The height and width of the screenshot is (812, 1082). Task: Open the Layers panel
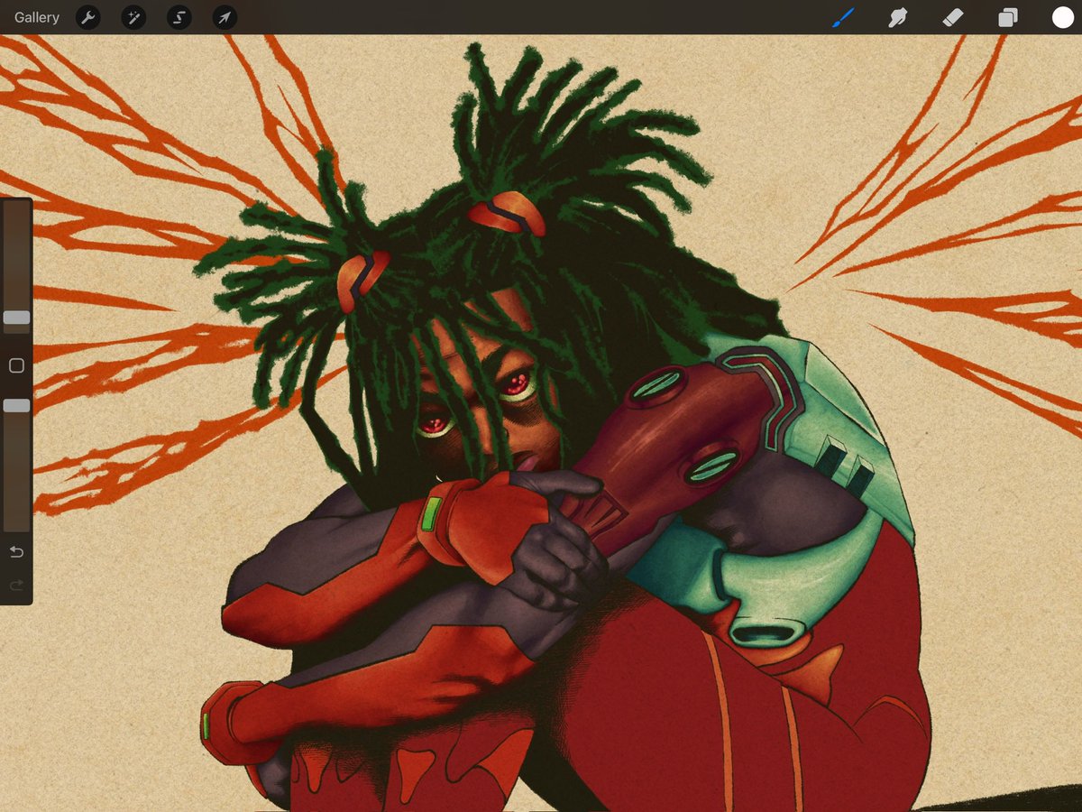pos(1008,17)
